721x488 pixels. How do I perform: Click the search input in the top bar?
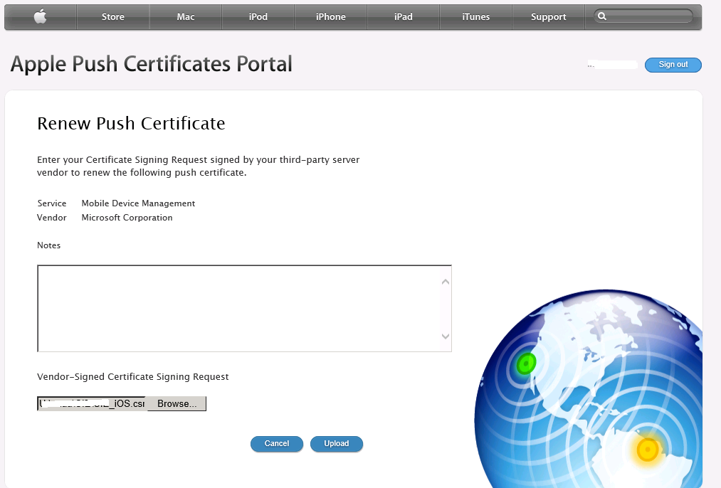click(644, 14)
